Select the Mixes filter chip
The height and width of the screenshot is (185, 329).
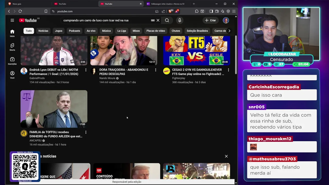pos(136,31)
